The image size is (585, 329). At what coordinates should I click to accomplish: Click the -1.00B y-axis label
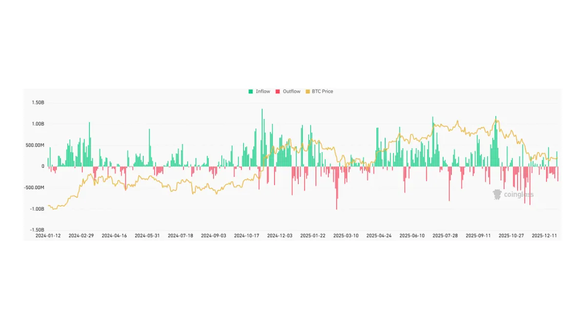(37, 209)
